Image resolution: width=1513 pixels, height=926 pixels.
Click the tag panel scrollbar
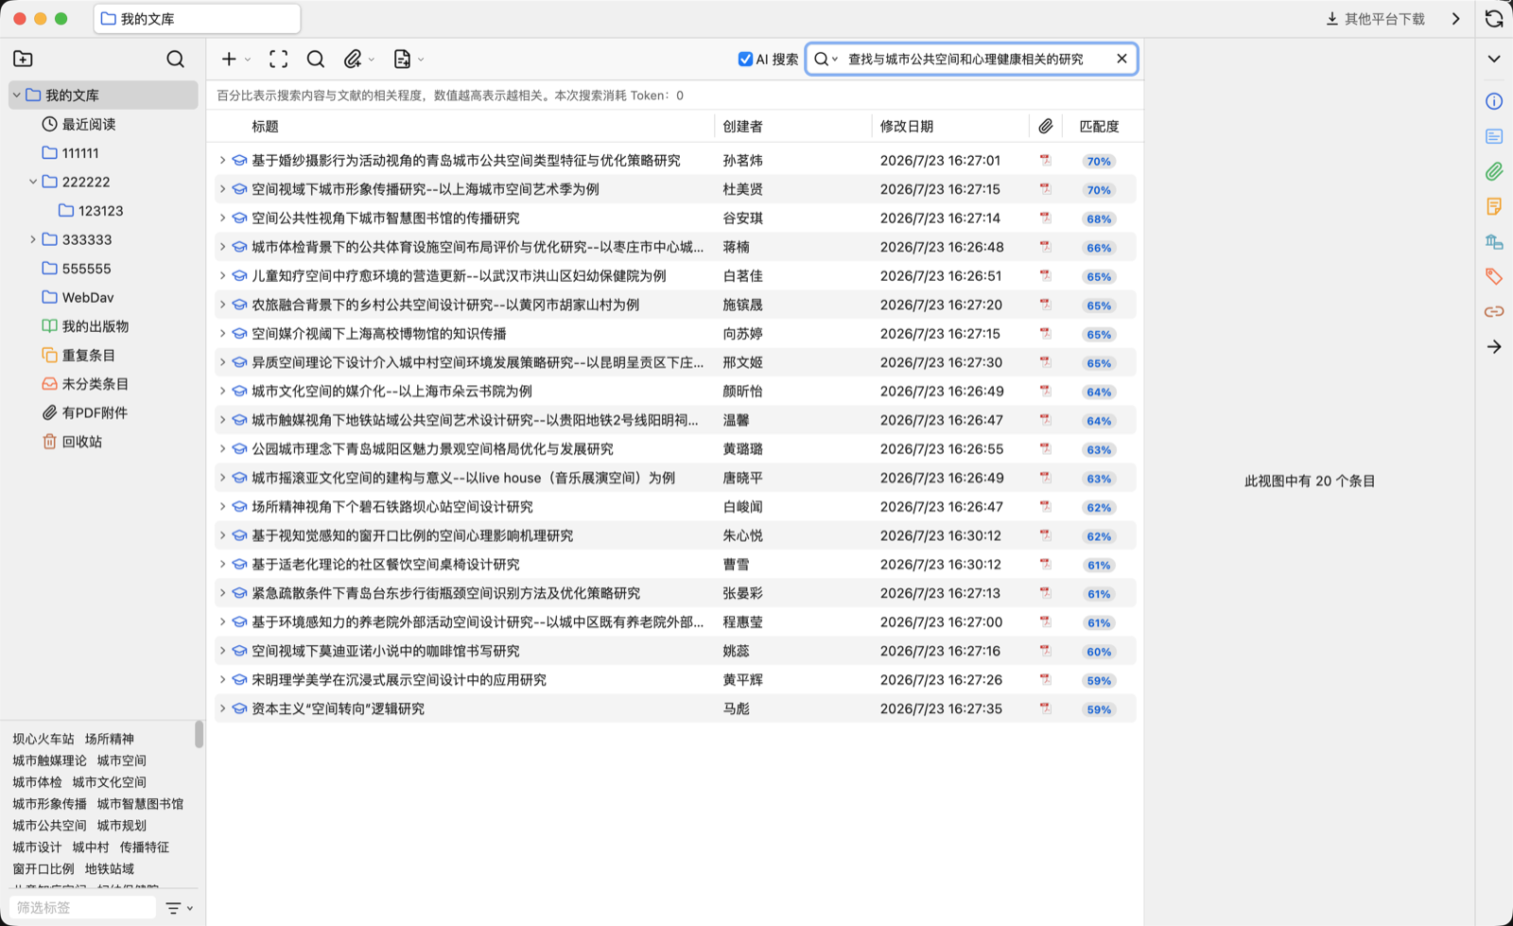199,734
